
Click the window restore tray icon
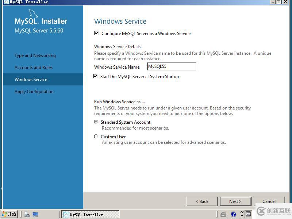pos(242,212)
